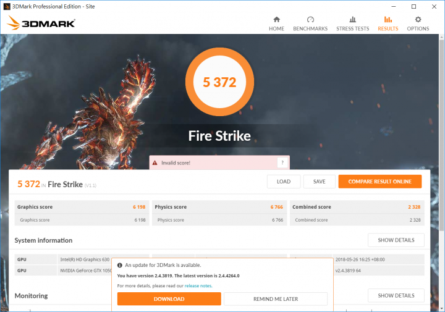Open the HOME tab
Image resolution: width=445 pixels, height=312 pixels.
click(276, 23)
